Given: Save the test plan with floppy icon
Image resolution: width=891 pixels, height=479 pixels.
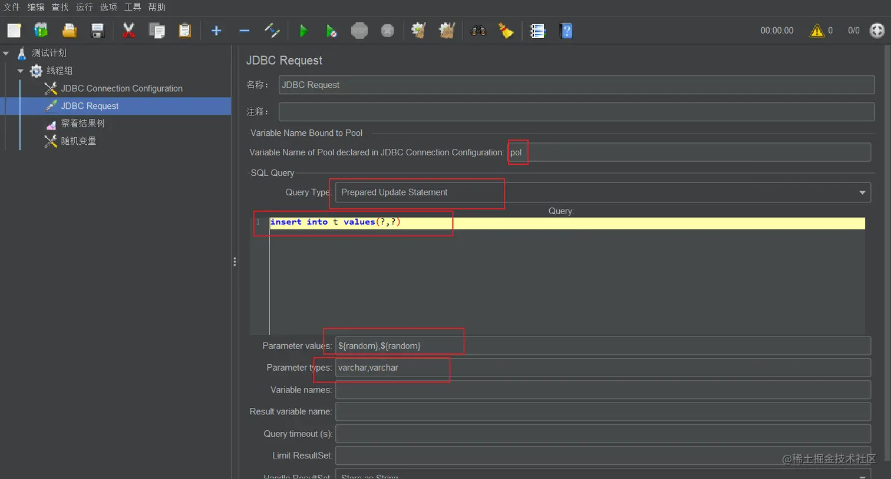Looking at the screenshot, I should 98,31.
